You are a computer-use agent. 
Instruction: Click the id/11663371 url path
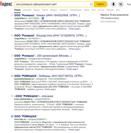pos(34,39)
